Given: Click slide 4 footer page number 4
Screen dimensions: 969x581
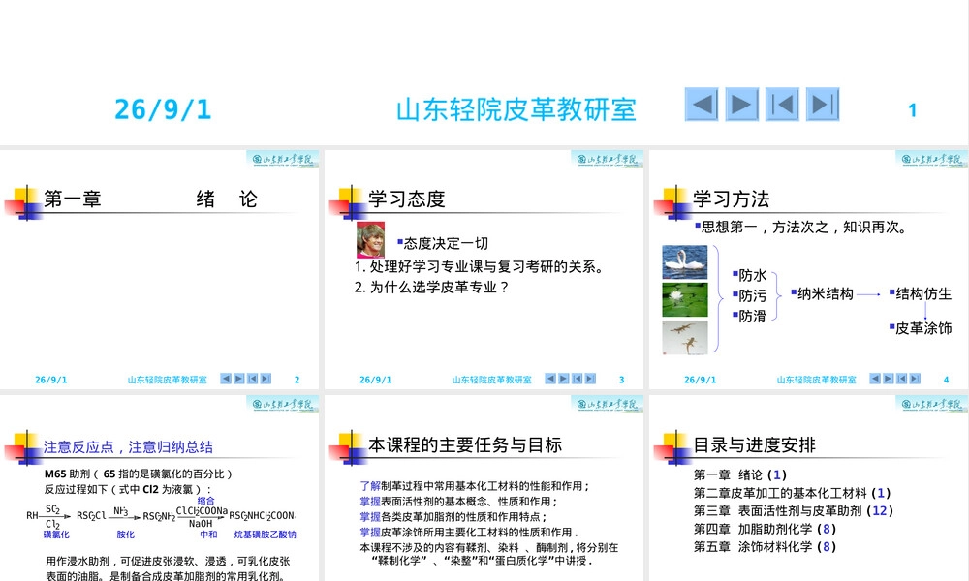Looking at the screenshot, I should (946, 380).
